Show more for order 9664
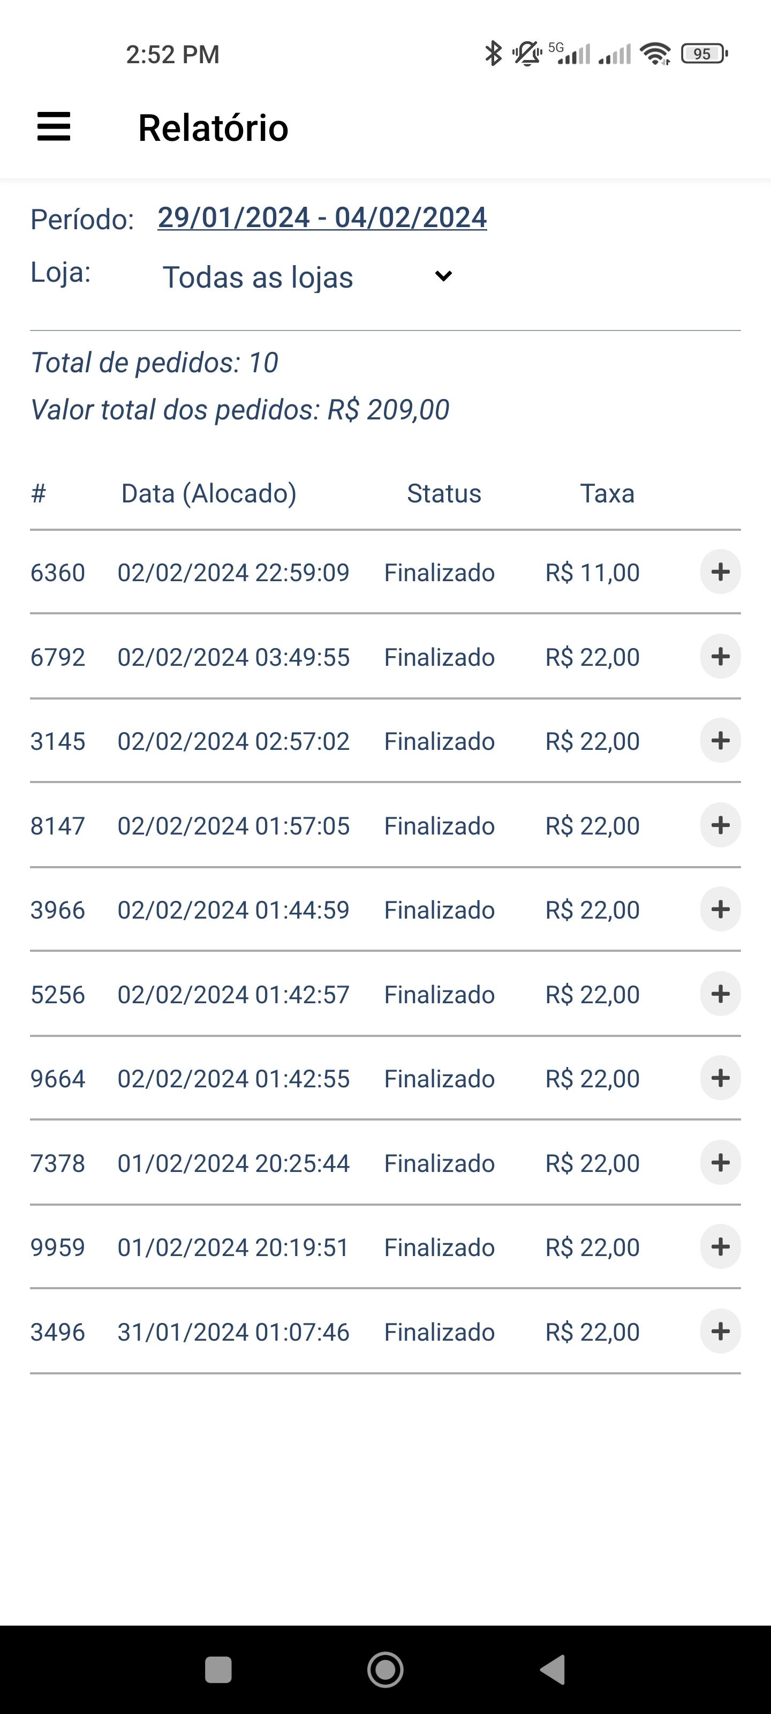This screenshot has width=771, height=1714. [x=720, y=1078]
